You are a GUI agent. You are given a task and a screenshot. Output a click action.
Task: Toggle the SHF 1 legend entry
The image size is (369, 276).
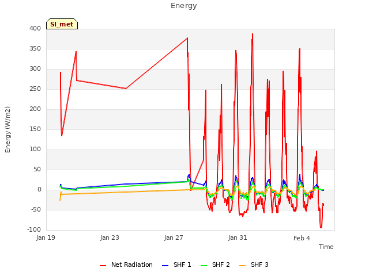176,264
